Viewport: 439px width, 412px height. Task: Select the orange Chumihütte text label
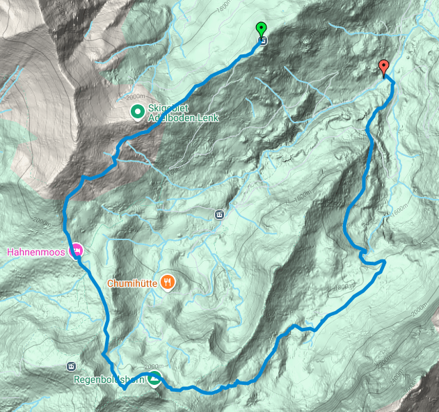point(132,283)
